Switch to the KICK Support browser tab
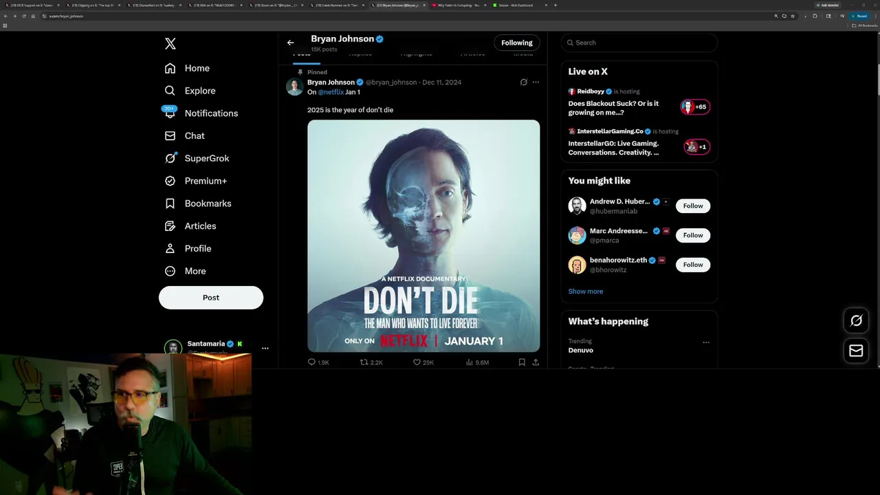The width and height of the screenshot is (880, 495). pyautogui.click(x=32, y=5)
